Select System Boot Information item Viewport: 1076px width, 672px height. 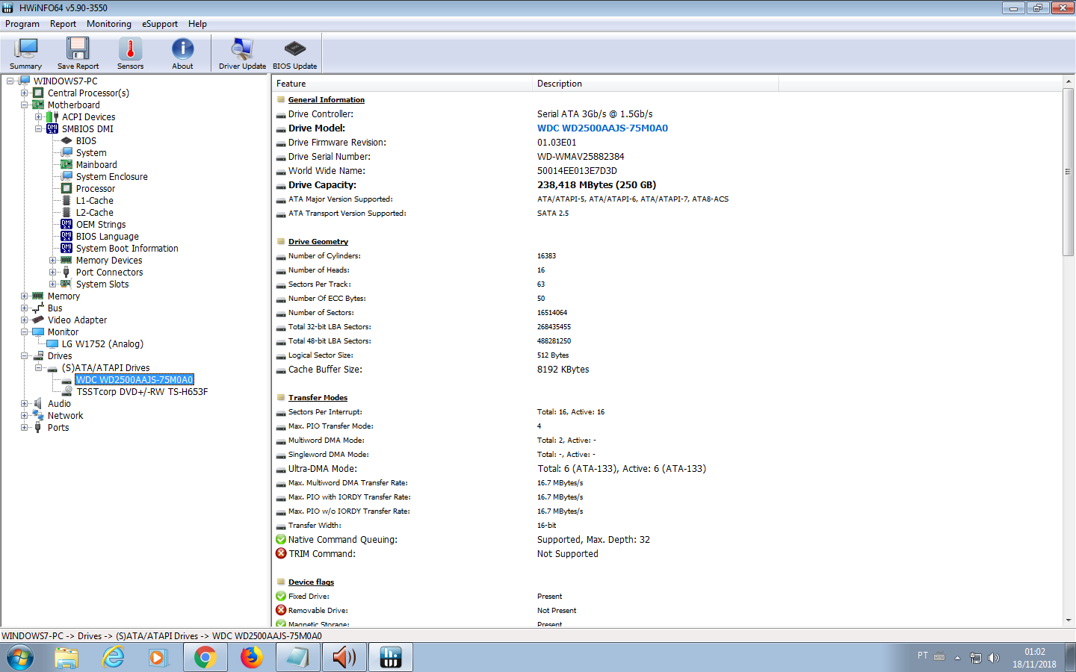(127, 248)
